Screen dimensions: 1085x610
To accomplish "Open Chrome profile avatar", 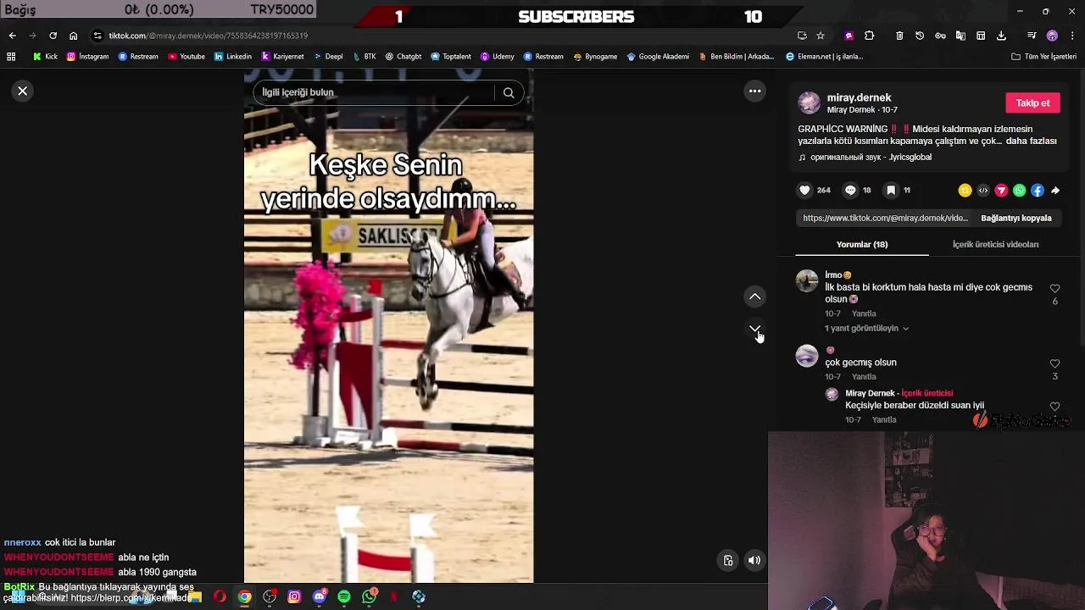I will click(x=1052, y=36).
